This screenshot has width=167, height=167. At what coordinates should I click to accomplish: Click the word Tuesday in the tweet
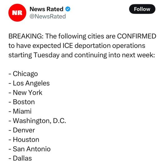pyautogui.click(x=46, y=55)
